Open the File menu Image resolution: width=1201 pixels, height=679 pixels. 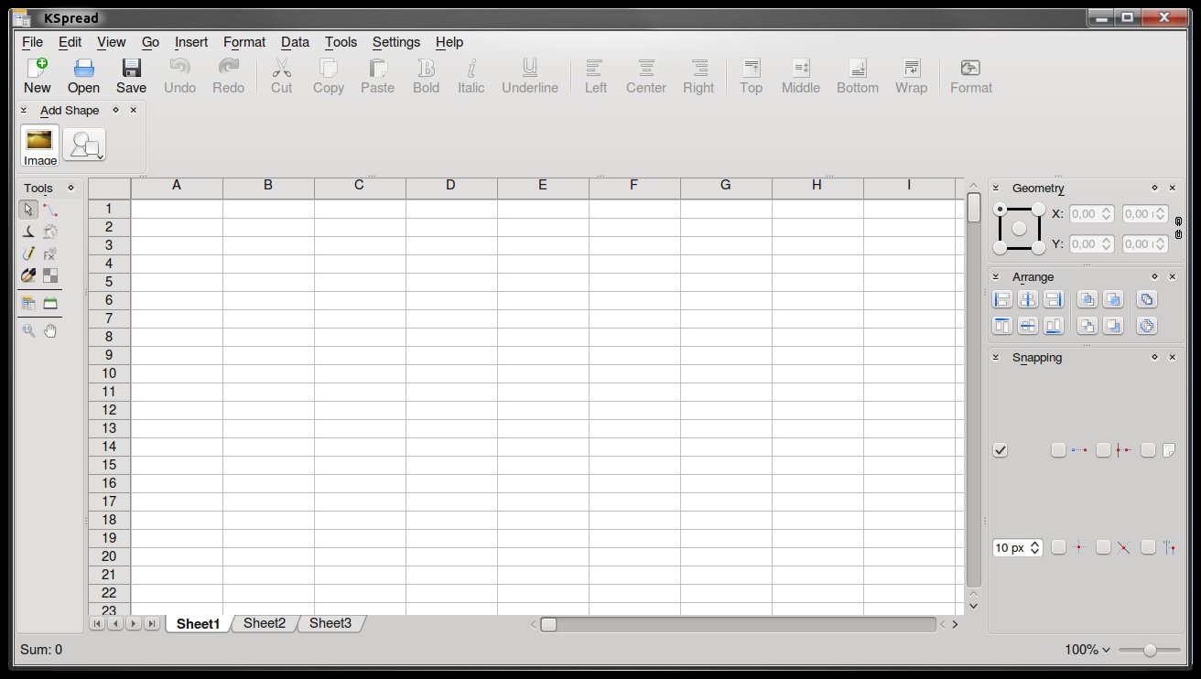[32, 42]
